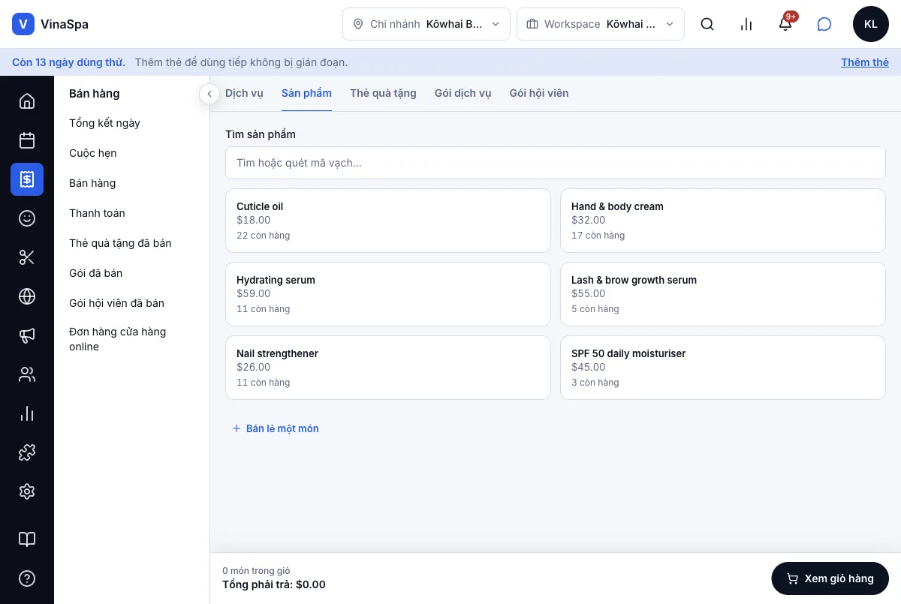Click the Xem giỏ hàng button
The image size is (901, 604).
(830, 578)
